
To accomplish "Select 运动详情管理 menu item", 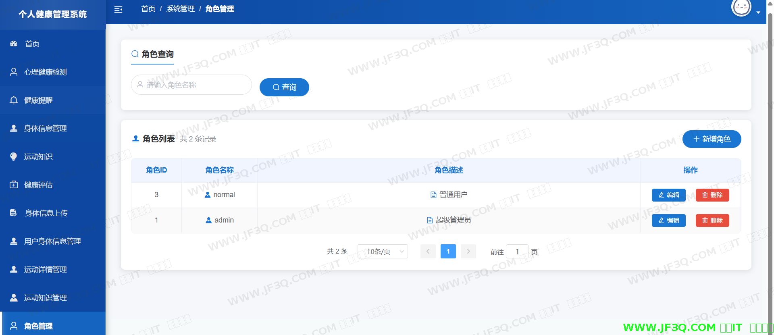I will pos(45,269).
